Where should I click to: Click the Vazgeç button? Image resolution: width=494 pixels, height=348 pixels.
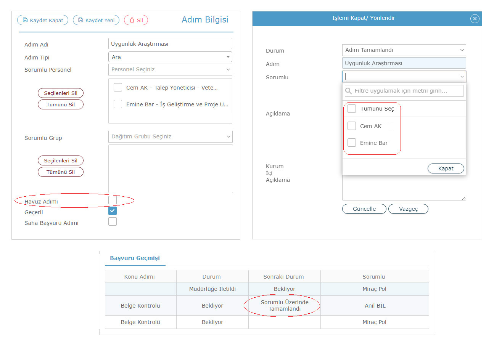pos(408,209)
